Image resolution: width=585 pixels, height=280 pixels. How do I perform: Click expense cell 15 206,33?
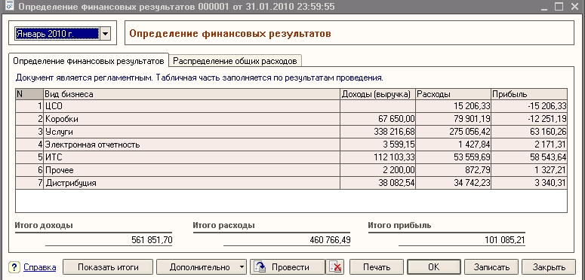[x=454, y=106]
